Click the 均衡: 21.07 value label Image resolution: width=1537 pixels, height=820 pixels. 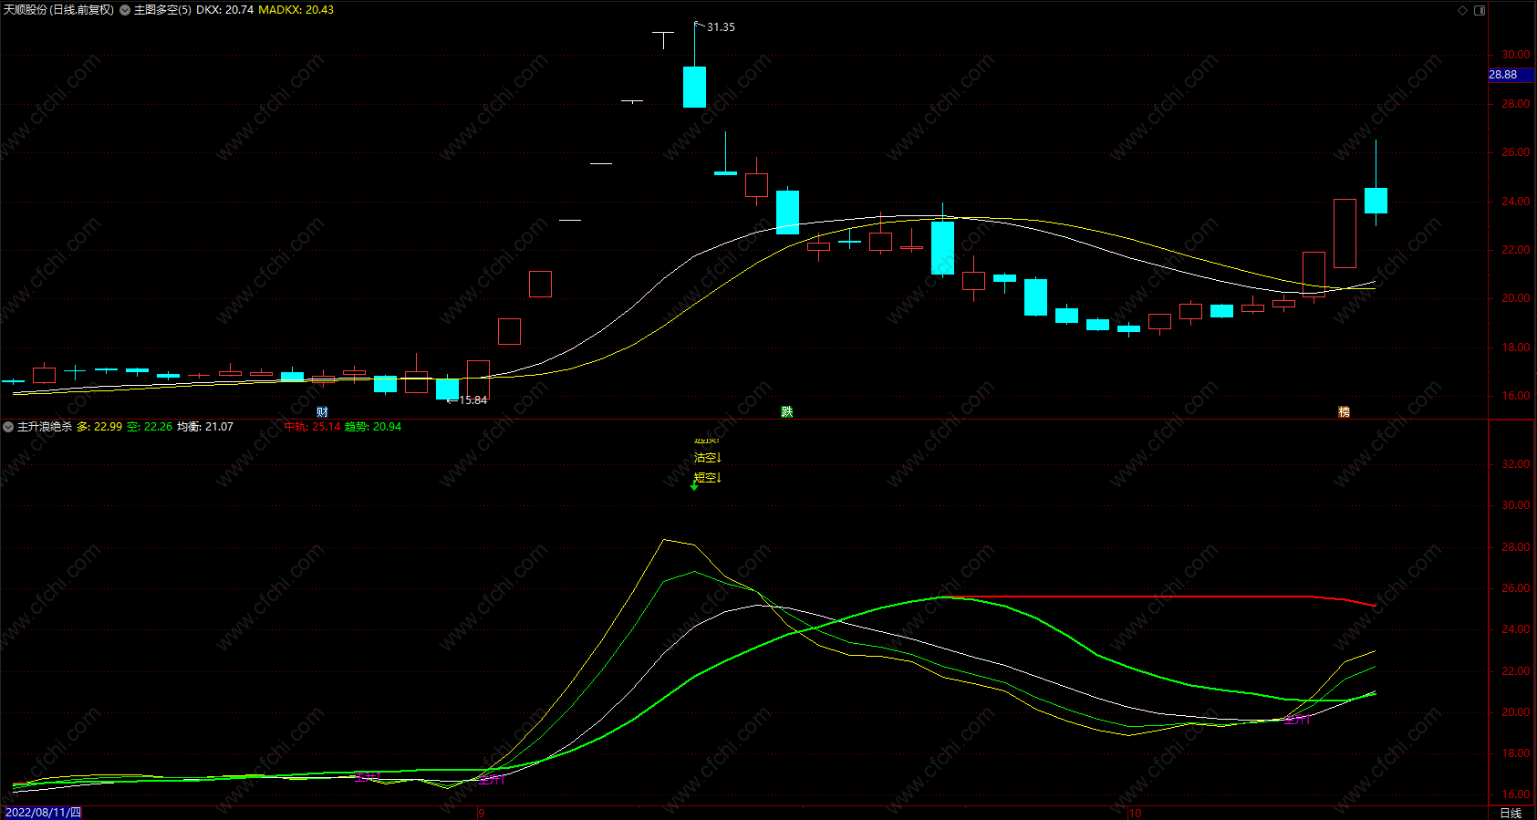(204, 427)
